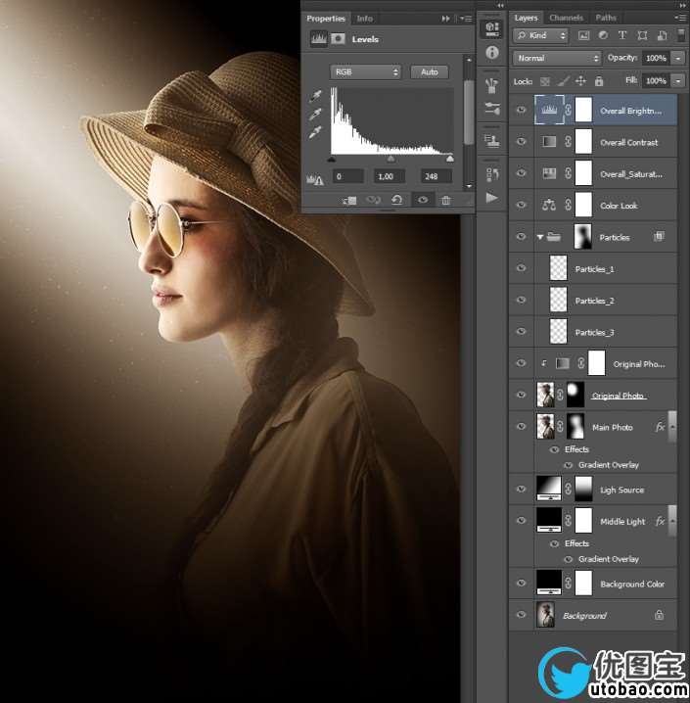Open the Actions play dock icon
The height and width of the screenshot is (703, 690).
coord(492,198)
